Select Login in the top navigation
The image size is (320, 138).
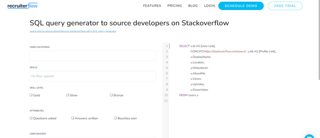pyautogui.click(x=209, y=6)
